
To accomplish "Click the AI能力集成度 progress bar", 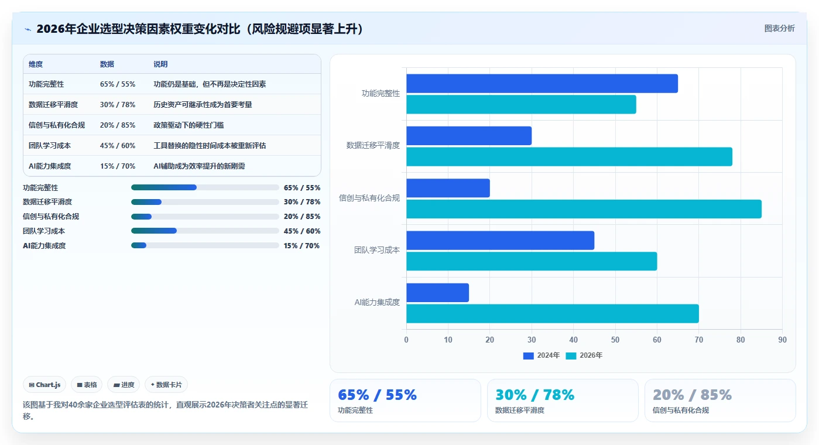I will point(205,245).
